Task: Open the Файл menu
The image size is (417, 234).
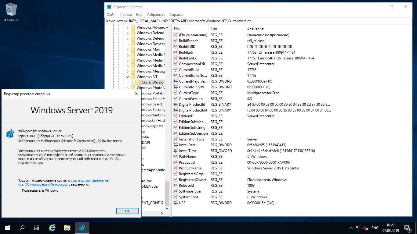Action: click(x=111, y=15)
